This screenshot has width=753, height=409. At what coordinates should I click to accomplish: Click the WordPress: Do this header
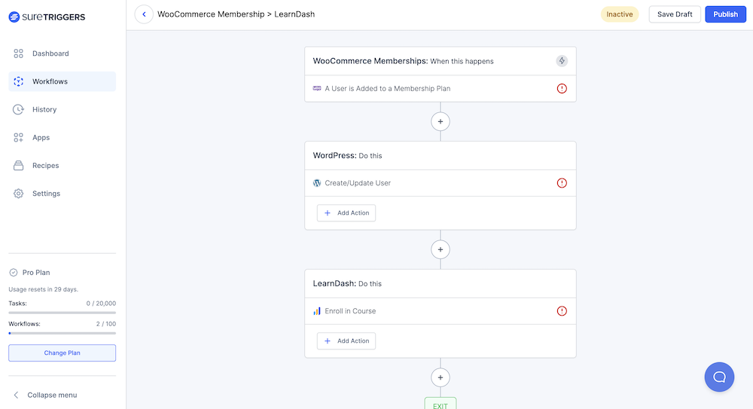click(441, 156)
